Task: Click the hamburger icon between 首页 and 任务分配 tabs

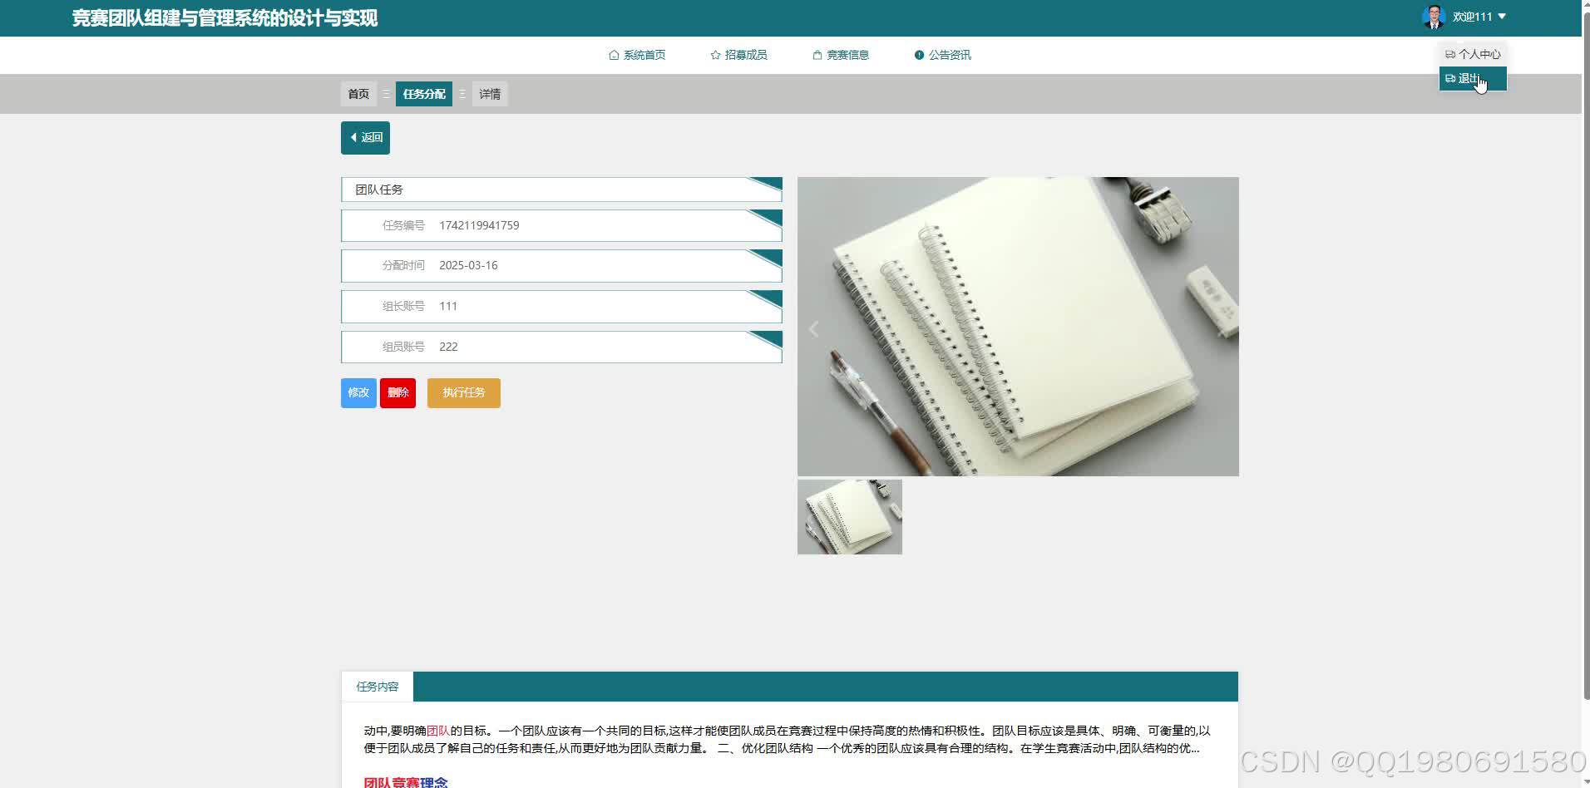Action: tap(386, 94)
